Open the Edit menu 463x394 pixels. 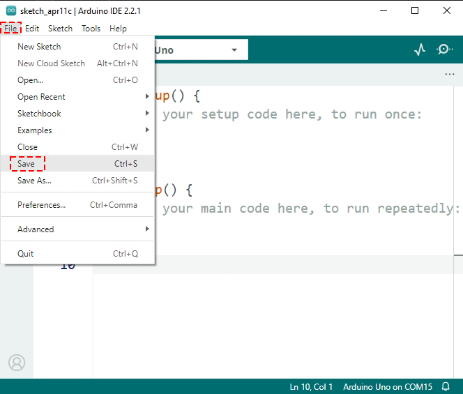(32, 29)
